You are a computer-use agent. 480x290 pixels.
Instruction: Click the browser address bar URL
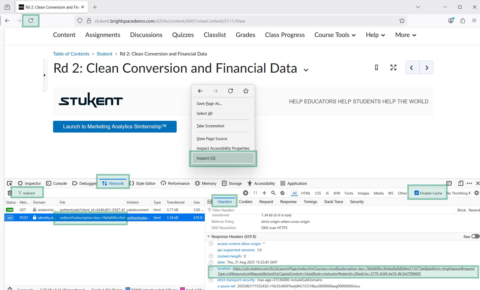241,21
